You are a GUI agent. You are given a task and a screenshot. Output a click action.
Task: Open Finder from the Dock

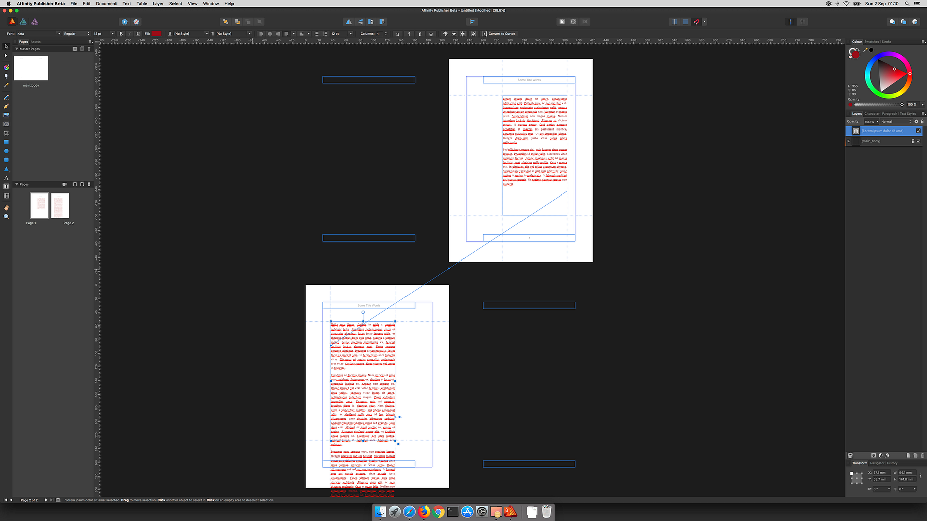tap(381, 512)
